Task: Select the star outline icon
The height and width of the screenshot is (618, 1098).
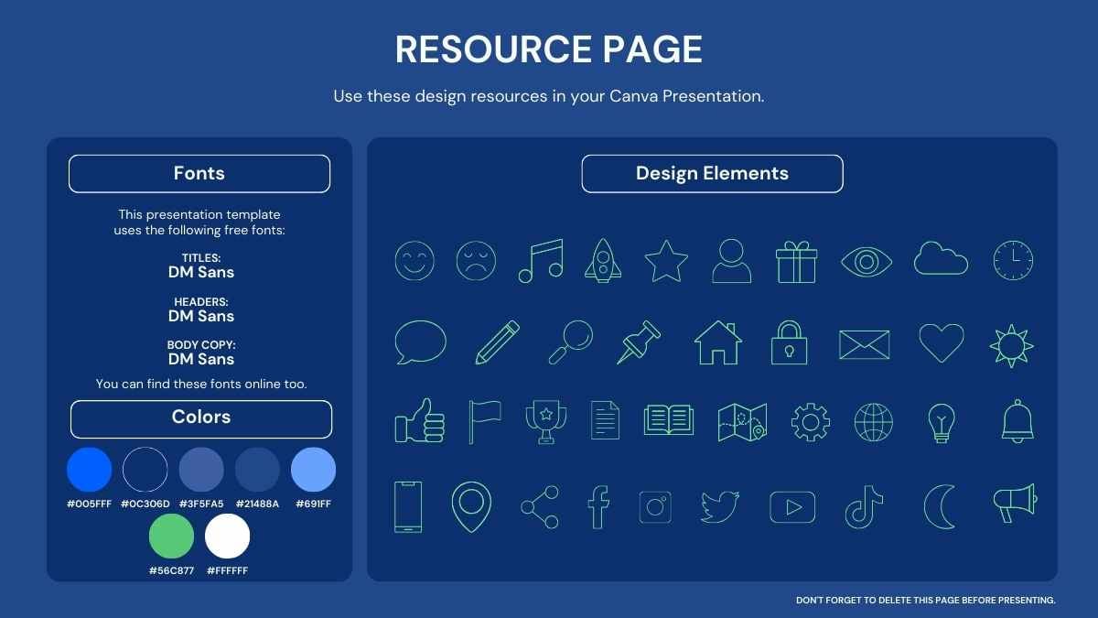Action: coord(666,261)
